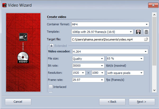The width and height of the screenshot is (159, 109).
Task: Go back with the < Back button
Action: 112,102
